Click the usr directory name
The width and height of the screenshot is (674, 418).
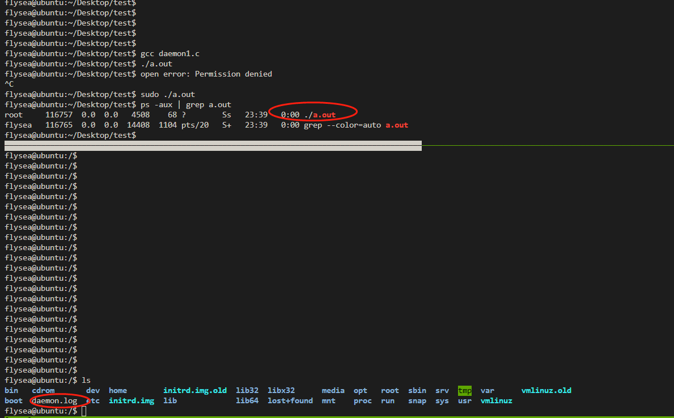[x=464, y=400]
